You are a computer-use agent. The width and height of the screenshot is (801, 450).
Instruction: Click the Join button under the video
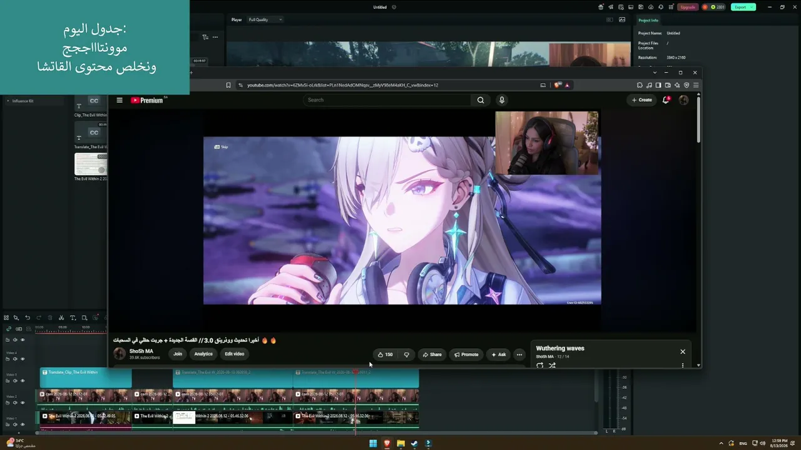[x=178, y=354]
